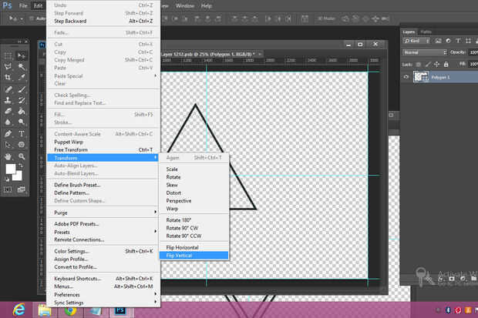Select the Pen tool
The image size is (478, 318).
8,133
